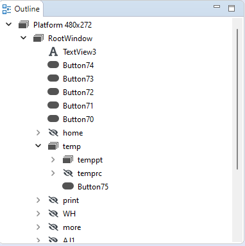This screenshot has width=245, height=246.
Task: Click the Button75 pill-shaped icon
Action: point(68,186)
